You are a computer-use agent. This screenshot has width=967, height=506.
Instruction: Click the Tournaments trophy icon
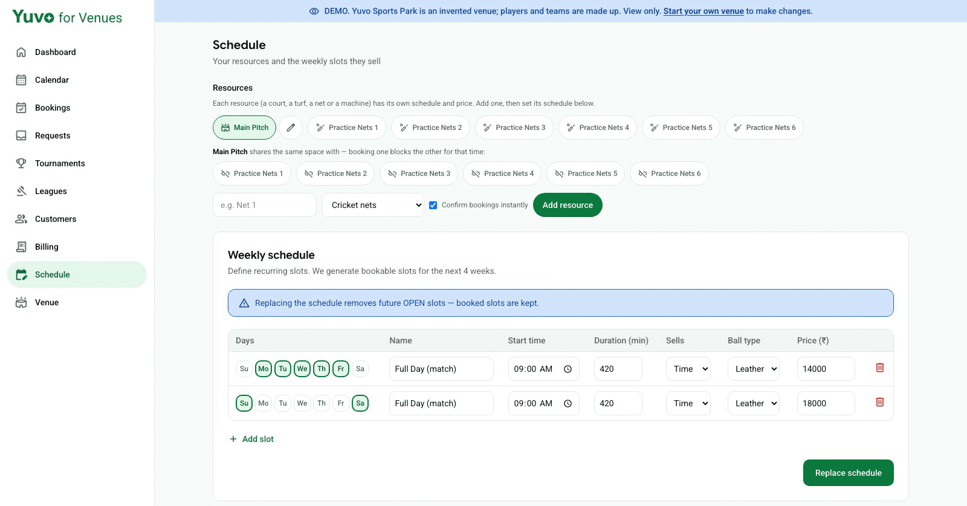point(21,163)
